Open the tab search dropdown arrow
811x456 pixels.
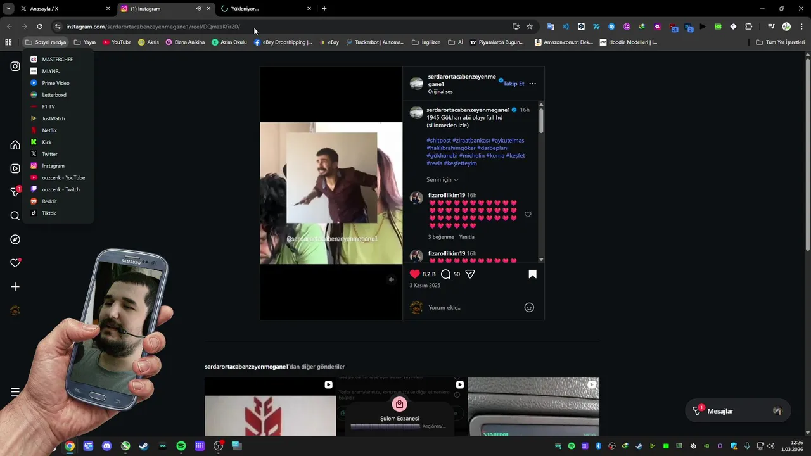[x=8, y=9]
